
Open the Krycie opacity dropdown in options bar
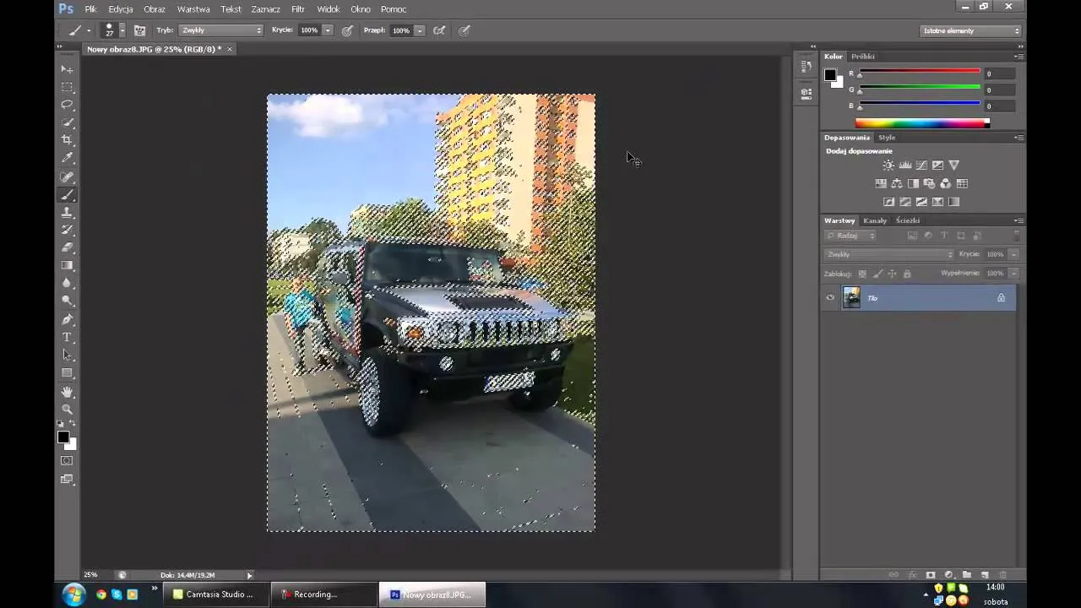pyautogui.click(x=328, y=30)
